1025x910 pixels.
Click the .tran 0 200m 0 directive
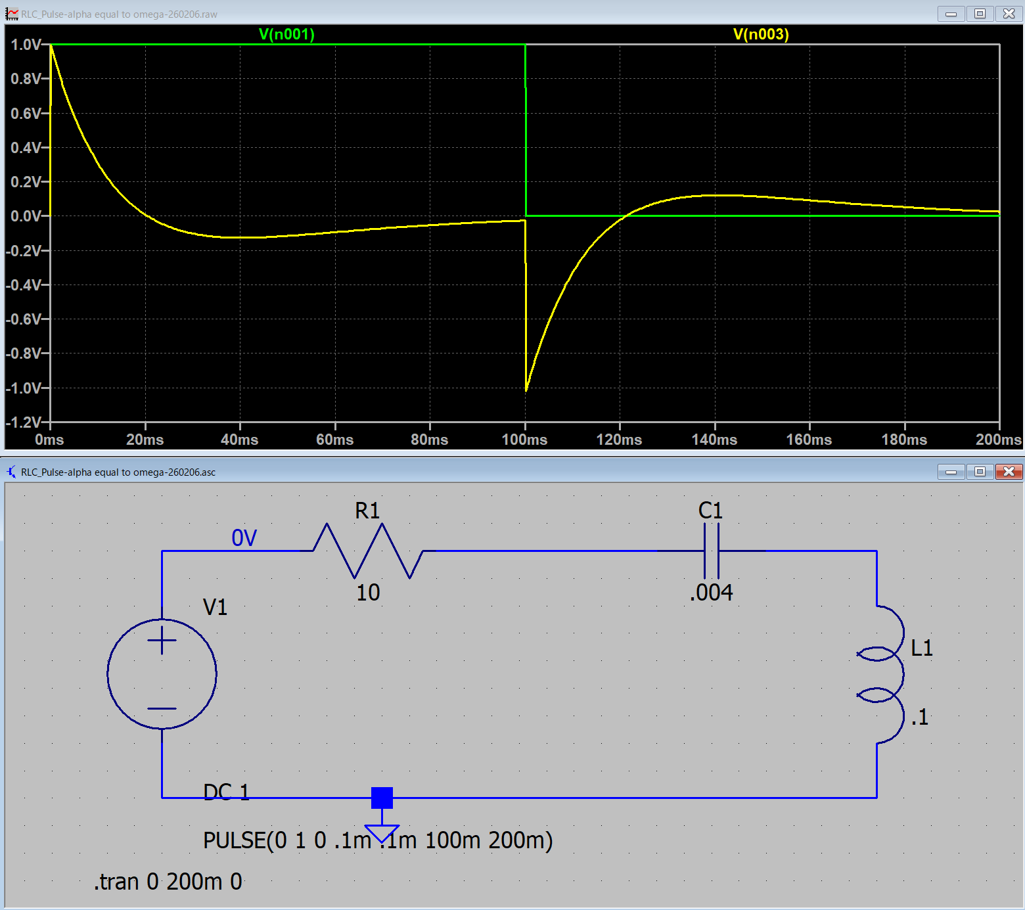tap(168, 882)
